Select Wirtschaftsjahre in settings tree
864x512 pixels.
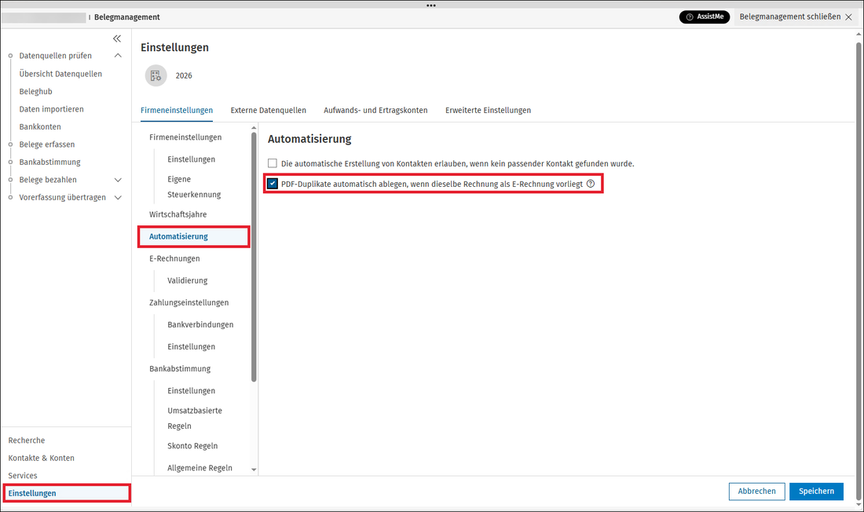178,214
